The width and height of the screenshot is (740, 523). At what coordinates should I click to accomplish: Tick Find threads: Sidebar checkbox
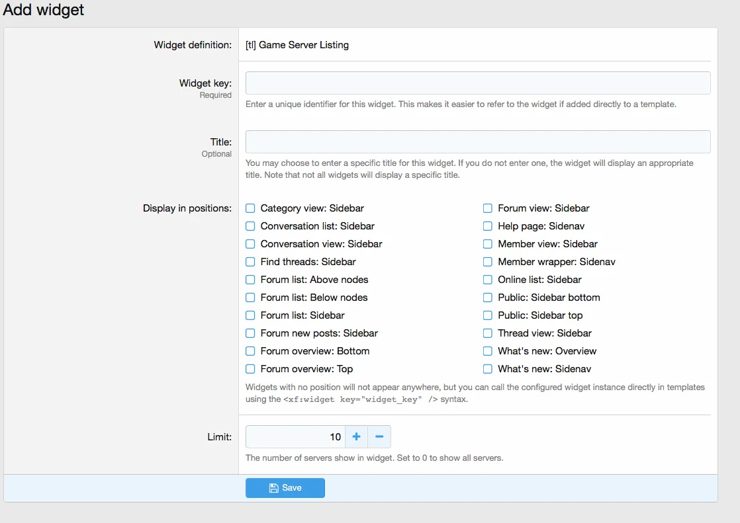coord(250,262)
